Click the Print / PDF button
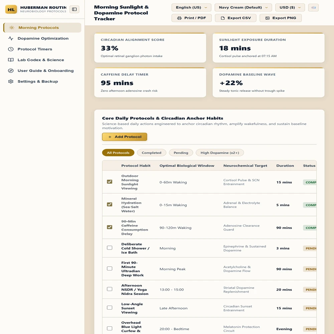The height and width of the screenshot is (334, 334). click(191, 18)
